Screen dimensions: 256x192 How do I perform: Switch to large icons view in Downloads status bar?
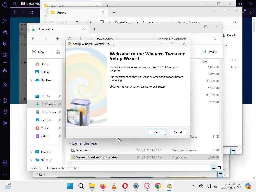coord(219,168)
